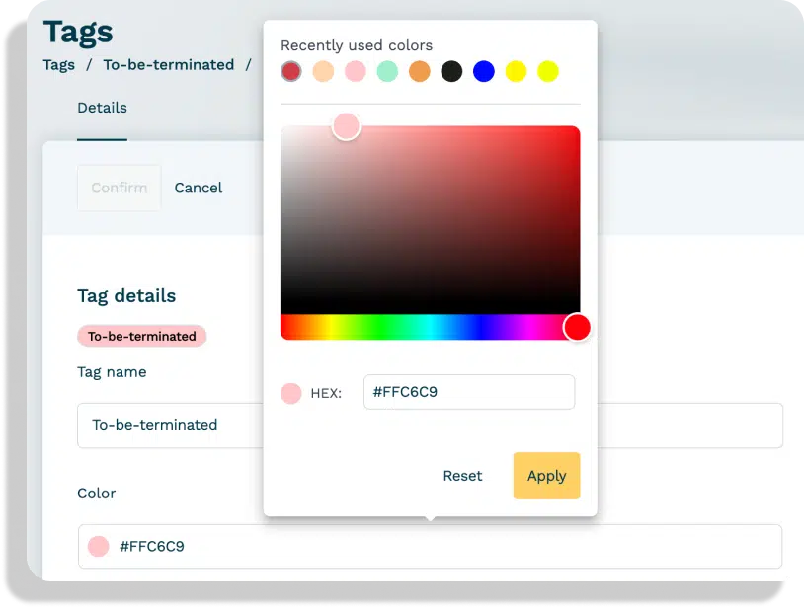This screenshot has height=608, width=804.
Task: Click the 'Color' field label
Action: 97,494
